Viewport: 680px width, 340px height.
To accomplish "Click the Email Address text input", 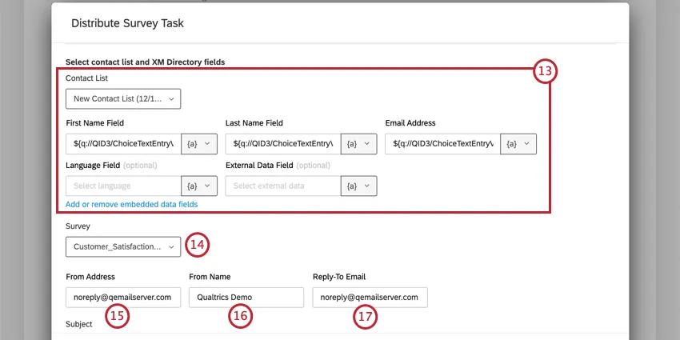I will [442, 143].
